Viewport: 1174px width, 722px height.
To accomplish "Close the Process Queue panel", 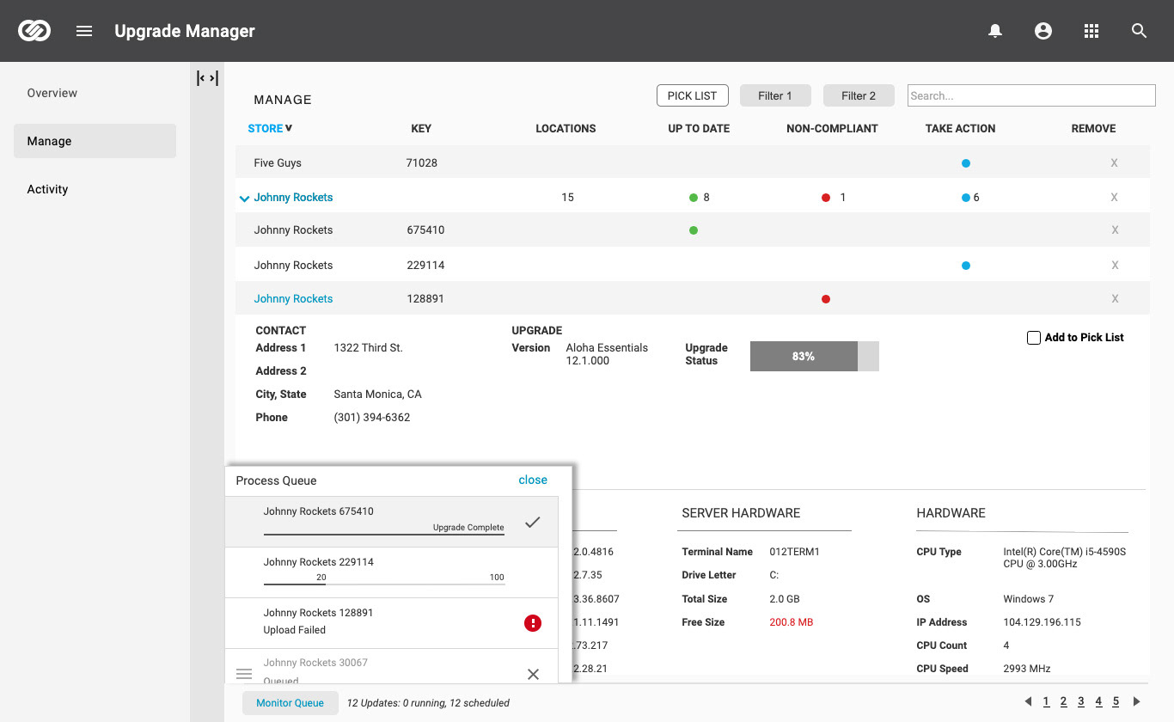I will click(533, 480).
